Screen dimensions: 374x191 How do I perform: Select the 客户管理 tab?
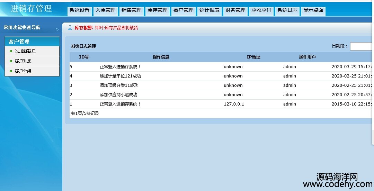pos(184,10)
